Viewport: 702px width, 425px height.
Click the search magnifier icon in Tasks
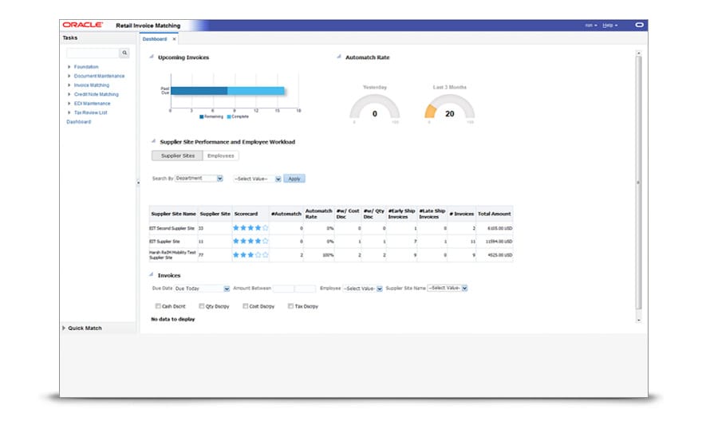pyautogui.click(x=124, y=53)
